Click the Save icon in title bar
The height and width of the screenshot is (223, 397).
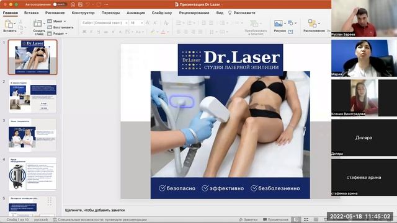click(80, 4)
